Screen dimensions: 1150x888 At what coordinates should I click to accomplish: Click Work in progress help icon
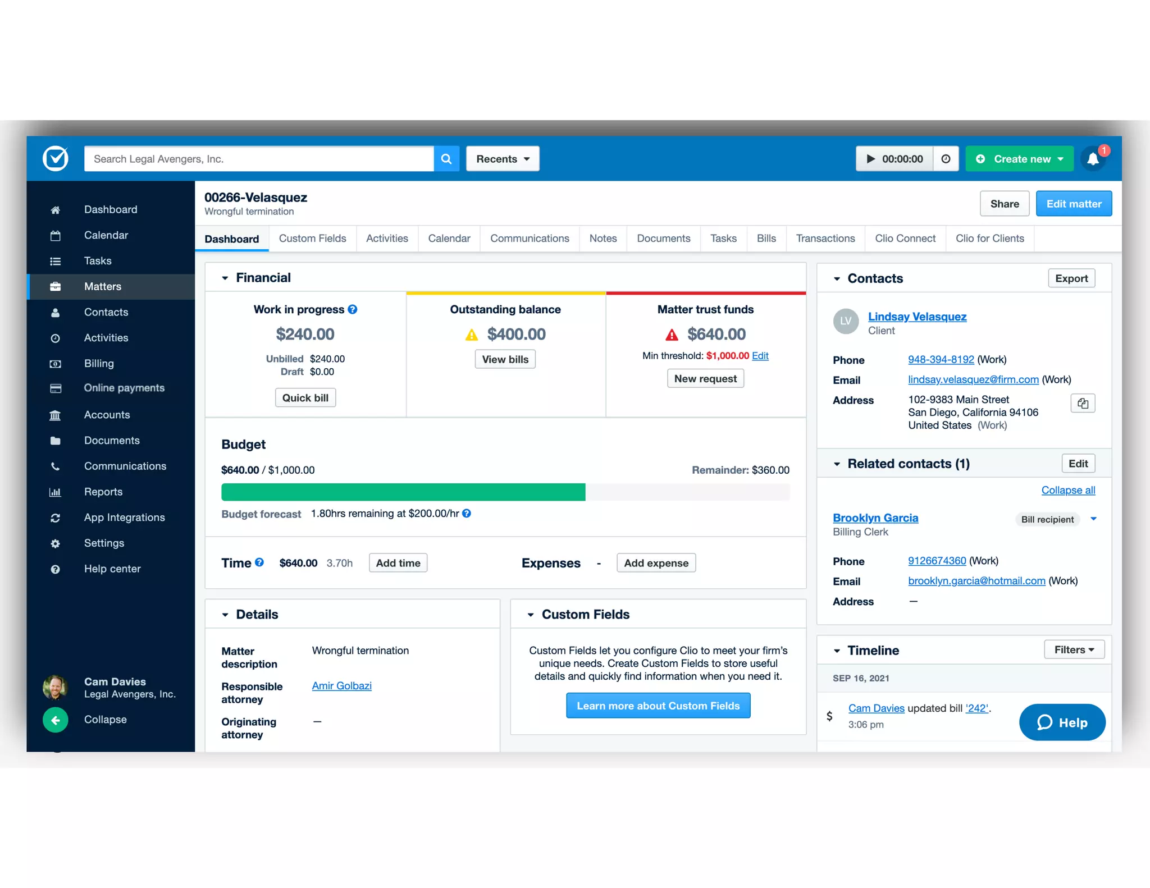coord(353,309)
